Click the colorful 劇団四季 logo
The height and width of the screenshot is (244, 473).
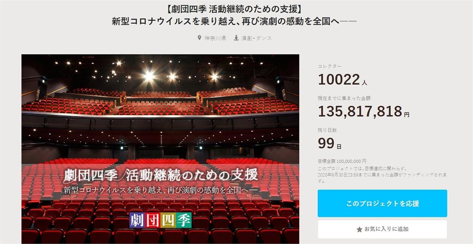pyautogui.click(x=160, y=220)
